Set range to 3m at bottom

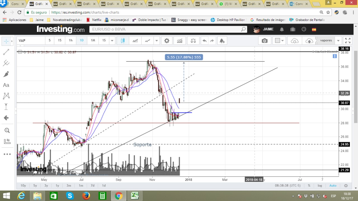(69, 186)
